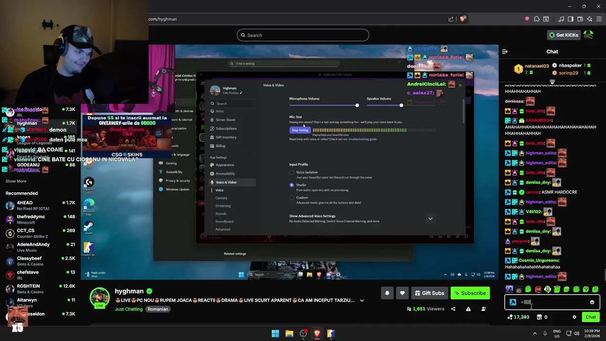
Task: Click Stop Testing mic button
Action: point(300,130)
